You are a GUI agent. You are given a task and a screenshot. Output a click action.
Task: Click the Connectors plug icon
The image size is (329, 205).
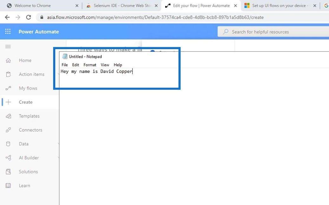(x=8, y=130)
